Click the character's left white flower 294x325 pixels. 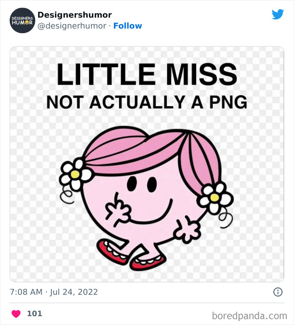[x=75, y=174]
